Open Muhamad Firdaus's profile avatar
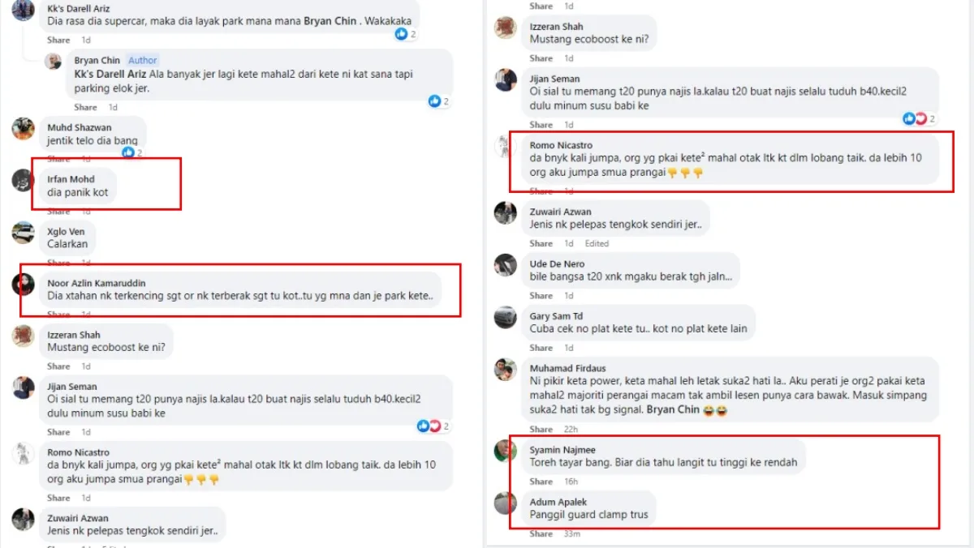974x548 pixels. [x=506, y=370]
